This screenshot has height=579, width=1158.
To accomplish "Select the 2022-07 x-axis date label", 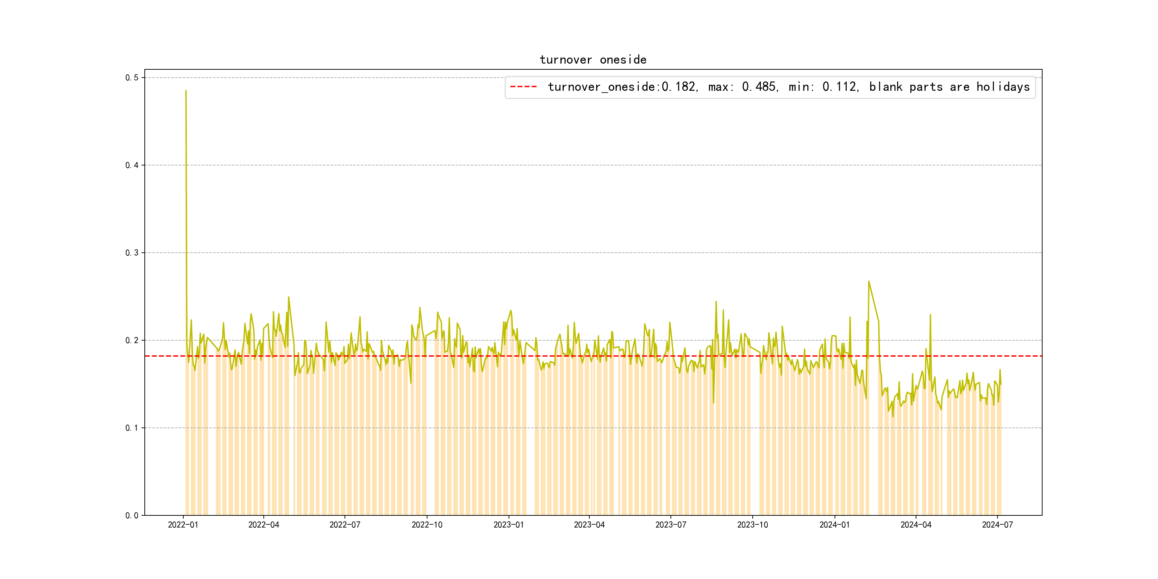I will (x=345, y=525).
